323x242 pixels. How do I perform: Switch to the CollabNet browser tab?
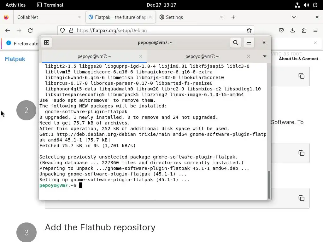point(49,17)
